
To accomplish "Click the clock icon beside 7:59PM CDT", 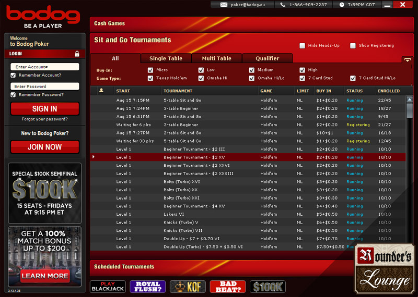I will click(342, 5).
